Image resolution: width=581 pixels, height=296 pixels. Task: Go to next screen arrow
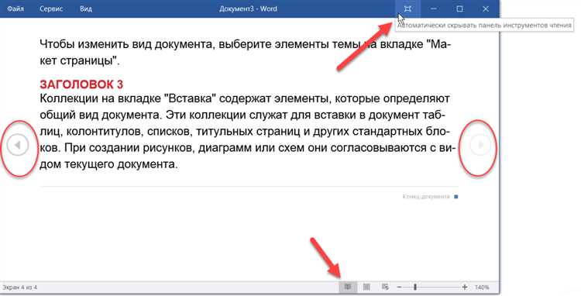point(480,145)
